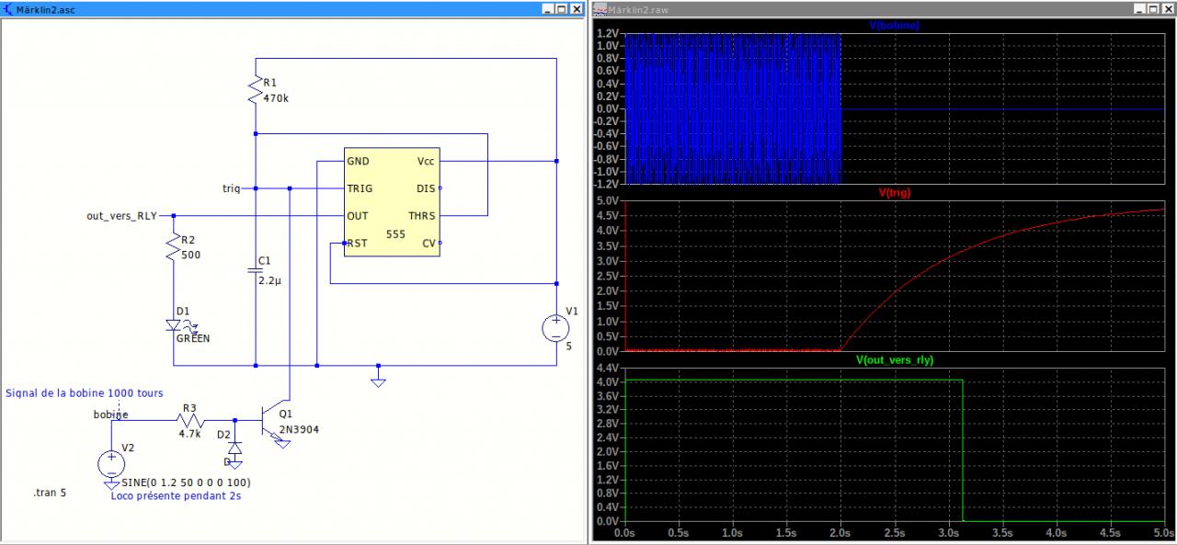This screenshot has width=1177, height=545.
Task: Click the V1 5V voltage source
Action: pos(556,328)
